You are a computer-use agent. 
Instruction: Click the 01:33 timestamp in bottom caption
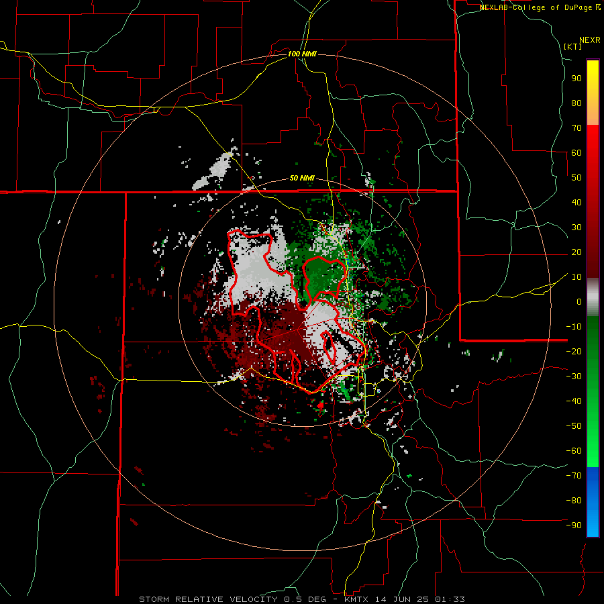pyautogui.click(x=450, y=599)
